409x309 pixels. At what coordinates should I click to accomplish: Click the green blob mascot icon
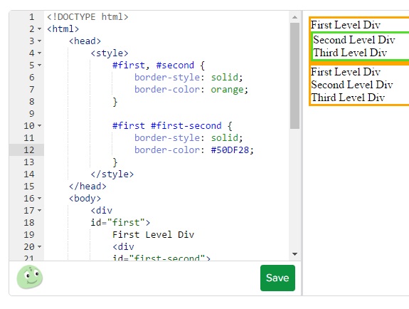point(30,277)
